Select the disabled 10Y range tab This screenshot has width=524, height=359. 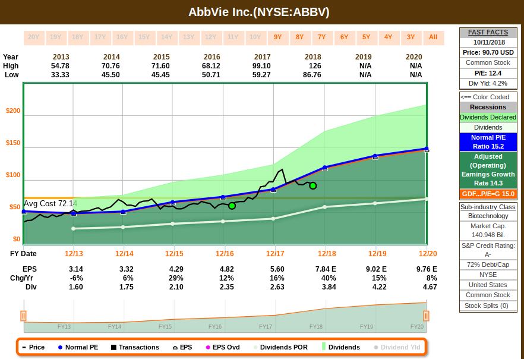255,37
